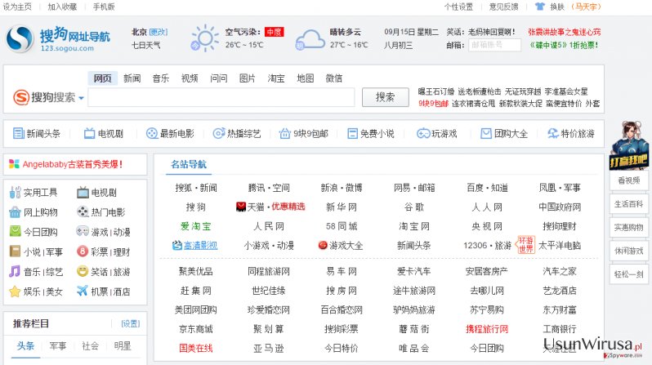Viewport: 652px width, 365px height.
Task: Open the Angelababy古装首秀 headline link
Action: coord(73,164)
